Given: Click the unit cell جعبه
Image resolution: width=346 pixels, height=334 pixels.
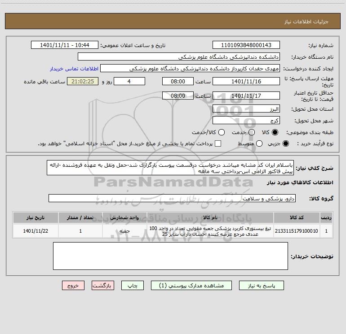Looking at the screenshot, I should tap(124, 231).
